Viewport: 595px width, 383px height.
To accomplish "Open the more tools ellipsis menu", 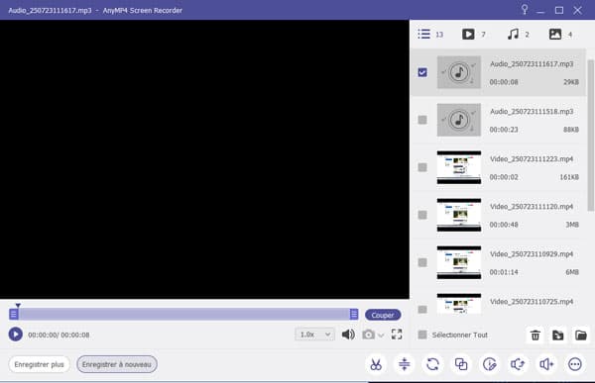I will (575, 364).
